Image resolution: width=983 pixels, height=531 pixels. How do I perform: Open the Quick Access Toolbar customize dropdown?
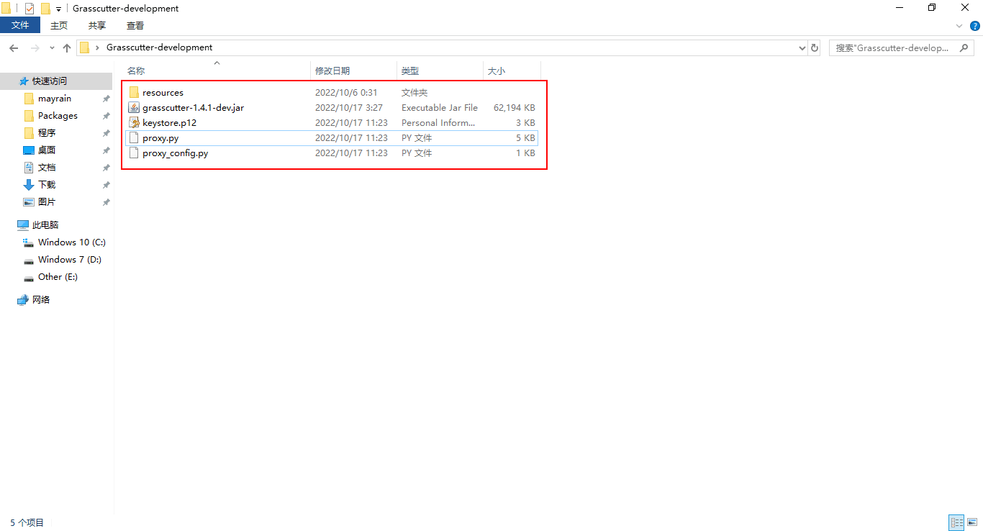coord(58,9)
